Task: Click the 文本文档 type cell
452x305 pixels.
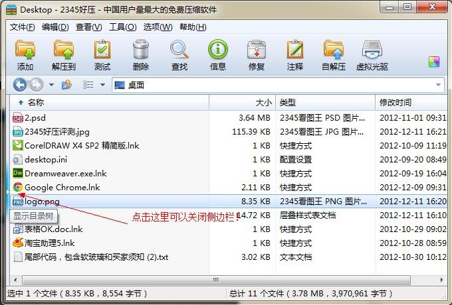Action: [296, 257]
